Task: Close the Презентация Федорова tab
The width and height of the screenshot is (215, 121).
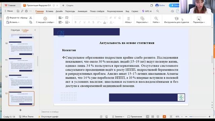Action: pos(57,5)
